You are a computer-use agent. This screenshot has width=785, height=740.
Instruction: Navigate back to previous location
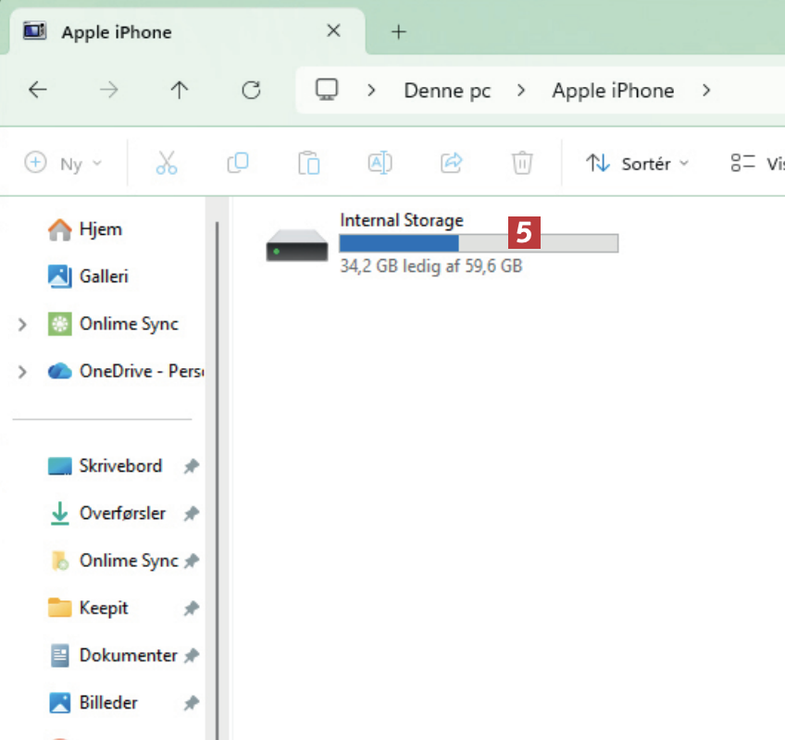pyautogui.click(x=37, y=90)
